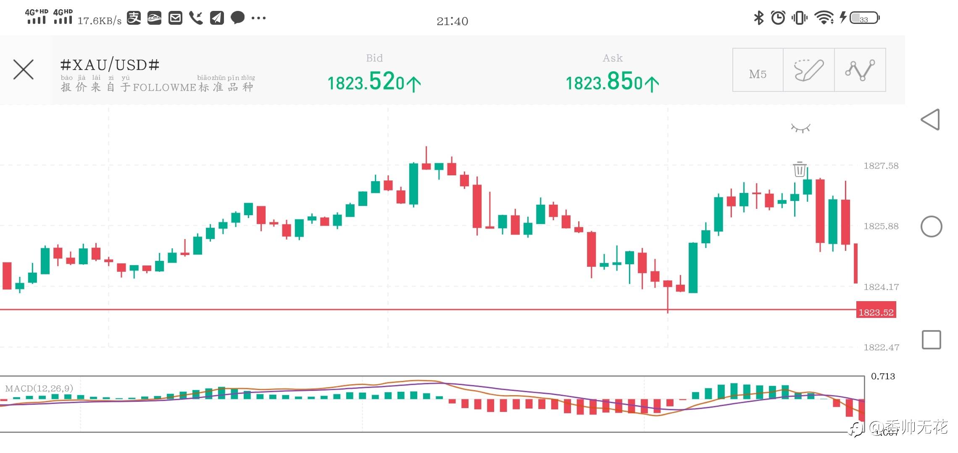This screenshot has height=453, width=958.
Task: Tap the #XAU/USD# symbol title
Action: point(110,65)
